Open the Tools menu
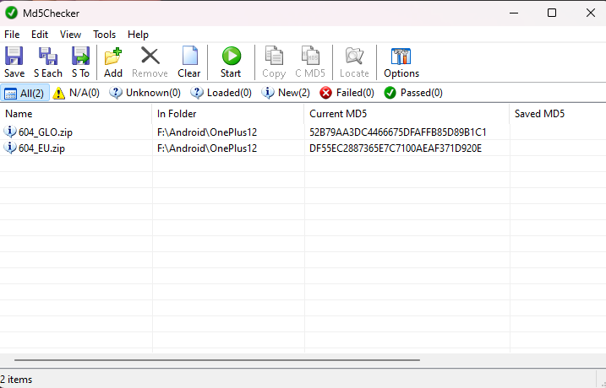This screenshot has width=606, height=388. (104, 35)
